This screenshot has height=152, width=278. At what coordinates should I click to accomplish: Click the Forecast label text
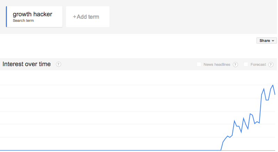pos(258,64)
